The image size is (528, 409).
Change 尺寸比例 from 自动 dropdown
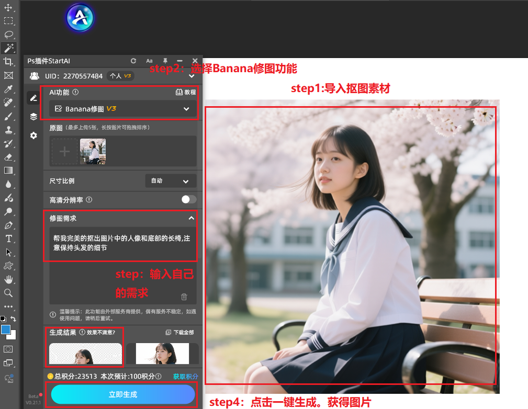click(170, 180)
